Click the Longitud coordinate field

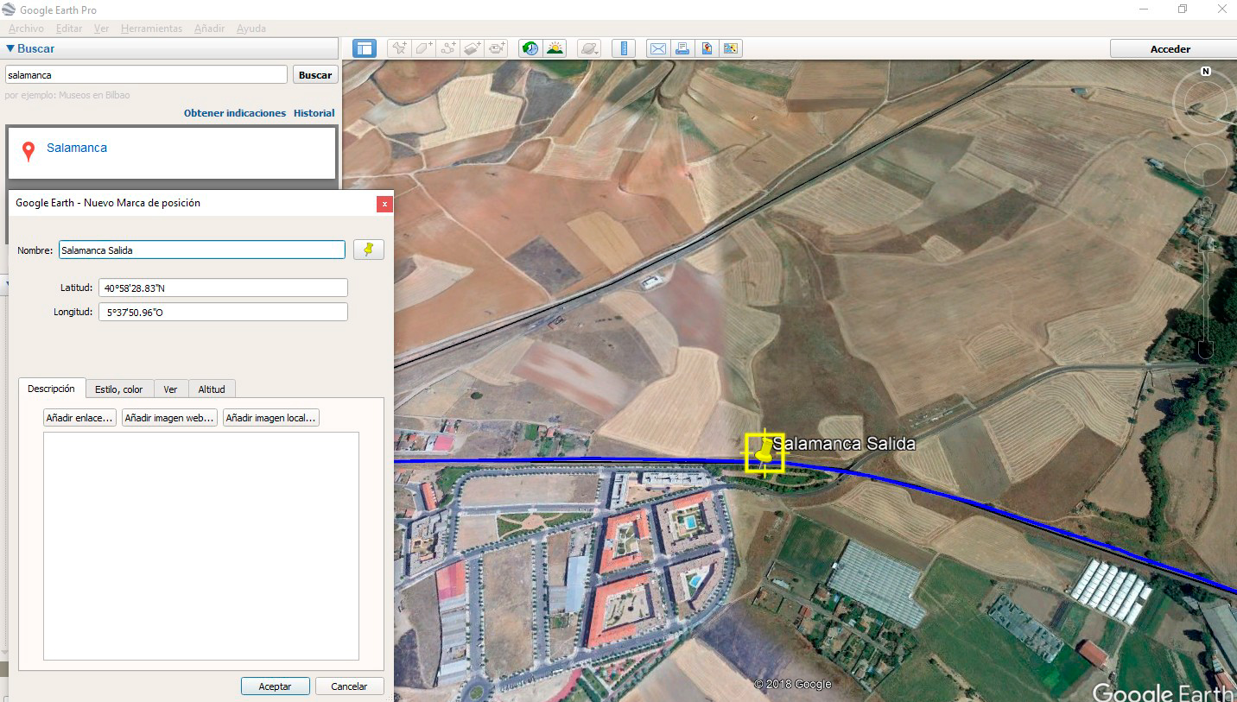click(x=223, y=312)
